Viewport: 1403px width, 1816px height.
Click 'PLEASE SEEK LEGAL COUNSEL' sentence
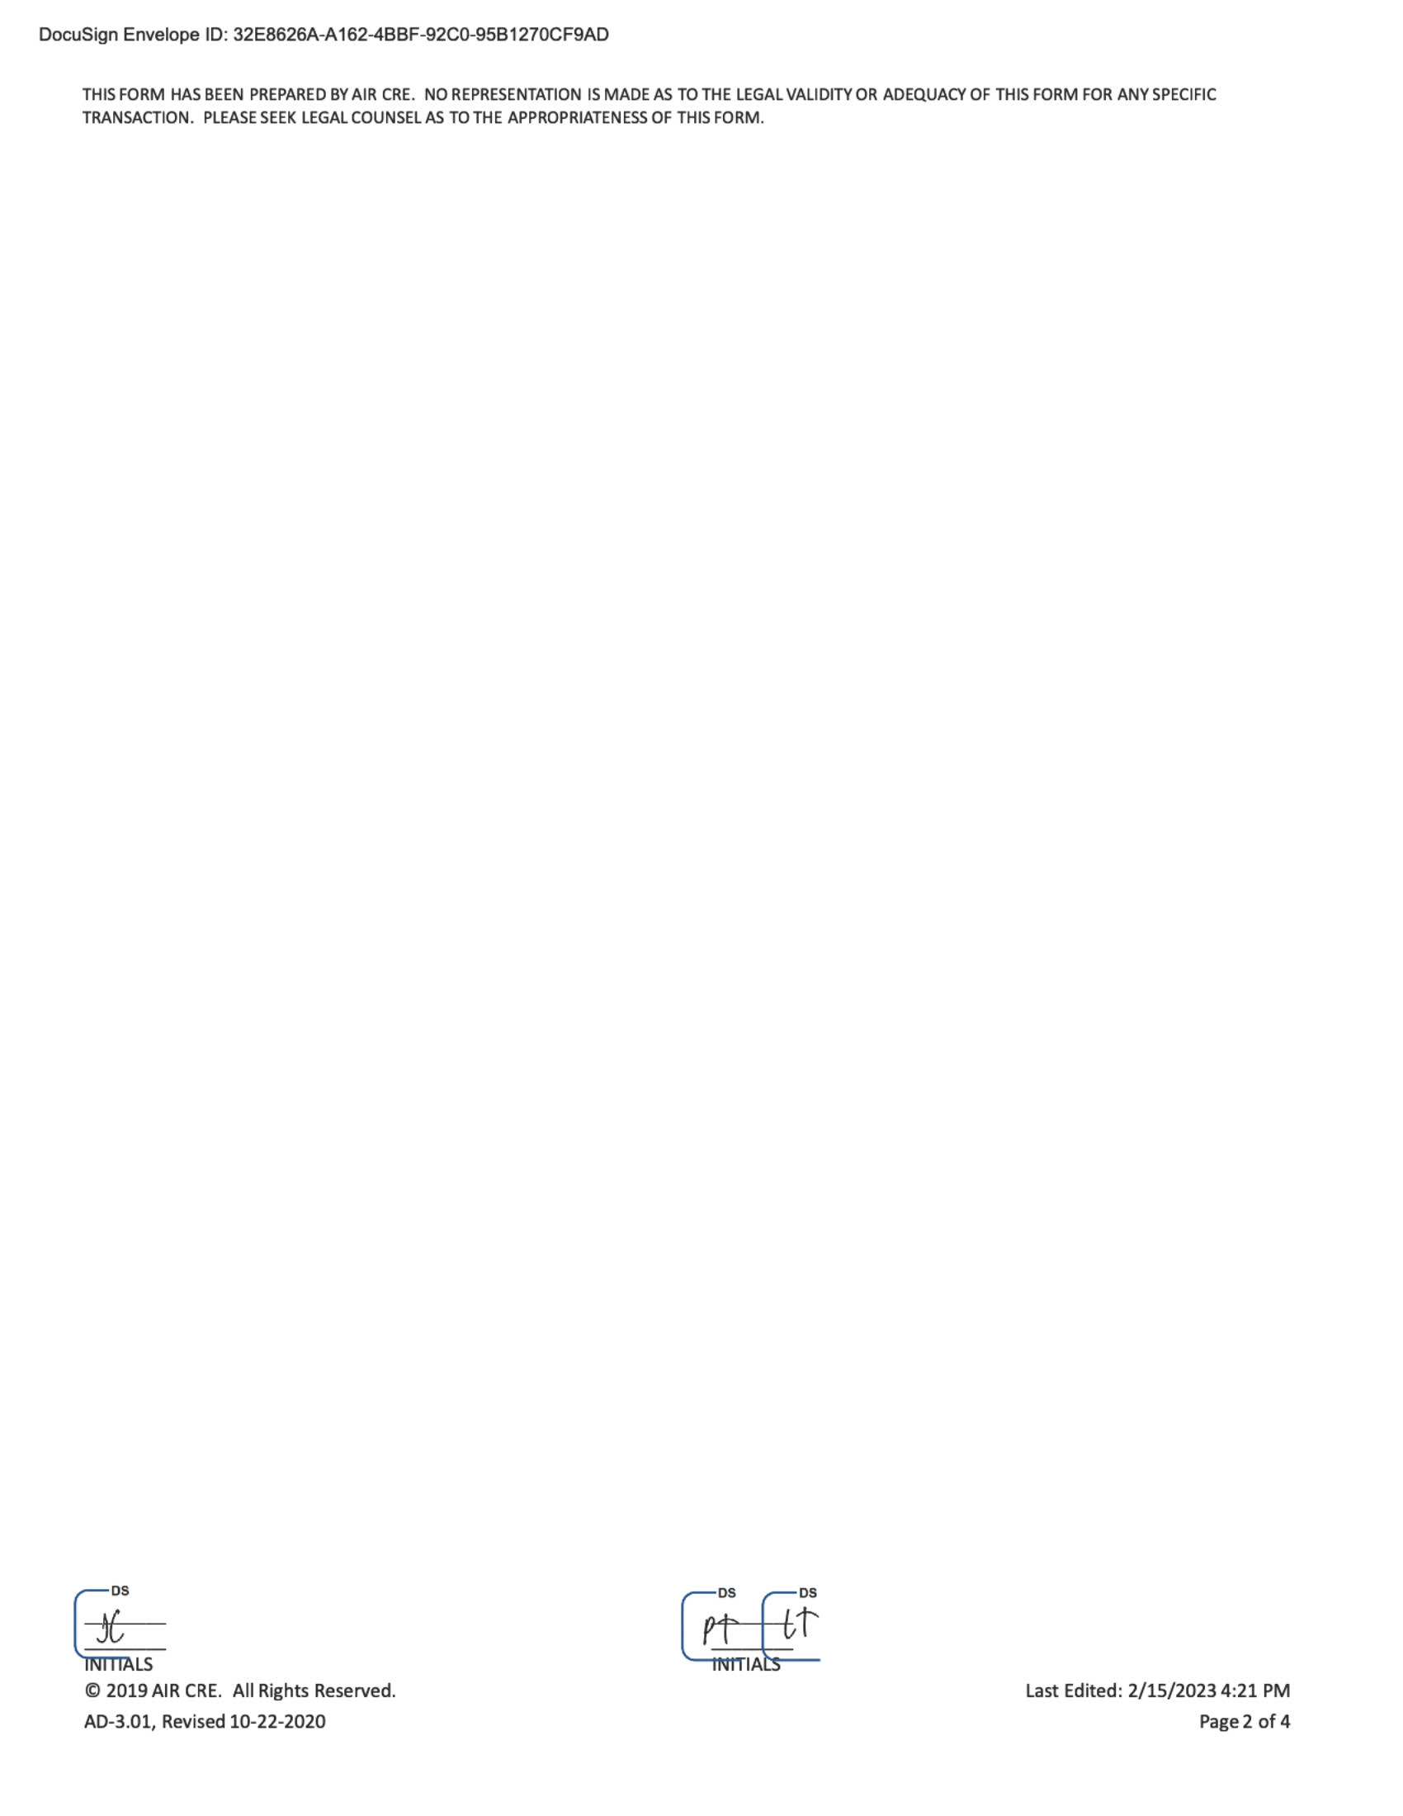483,118
